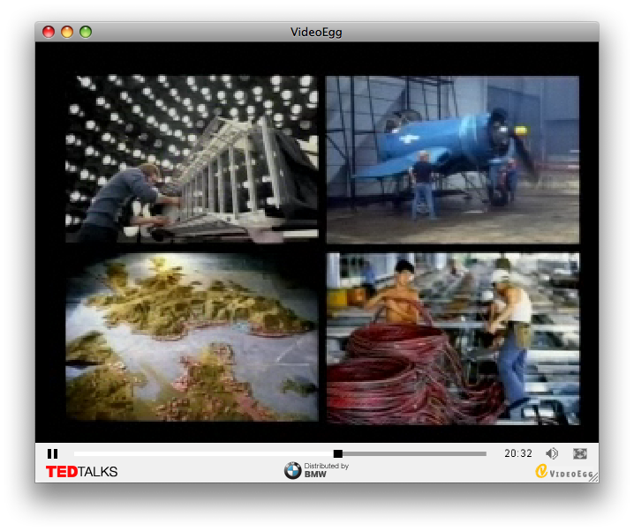Zoom the window with the green button
Screen dimensions: 634x531
[x=86, y=33]
